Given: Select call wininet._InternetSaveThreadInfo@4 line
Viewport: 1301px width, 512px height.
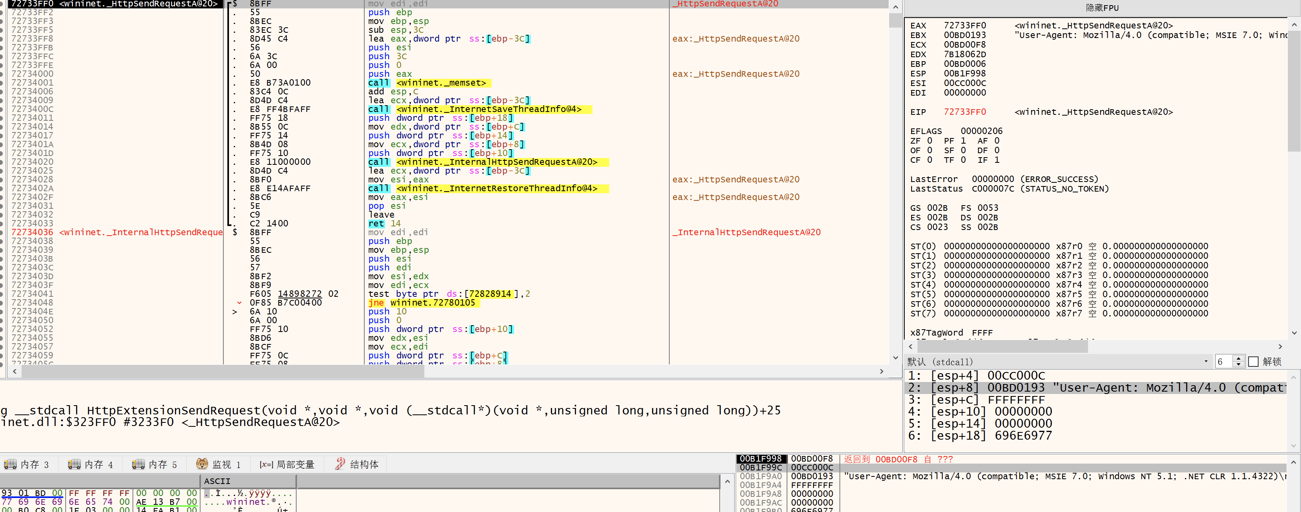Looking at the screenshot, I should pyautogui.click(x=480, y=109).
